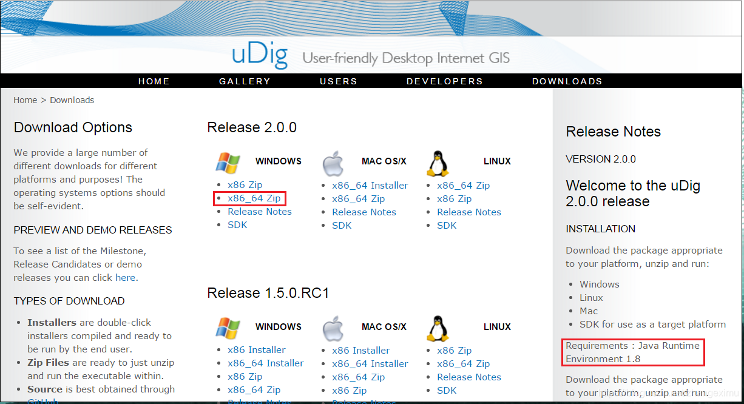
Task: Click the 'Mac' item in installation list
Action: pyautogui.click(x=589, y=311)
